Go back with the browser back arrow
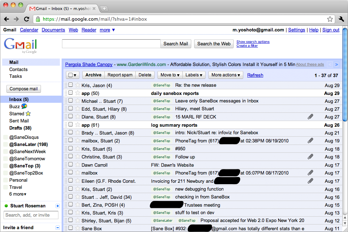The width and height of the screenshot is (348, 232). pyautogui.click(x=6, y=19)
